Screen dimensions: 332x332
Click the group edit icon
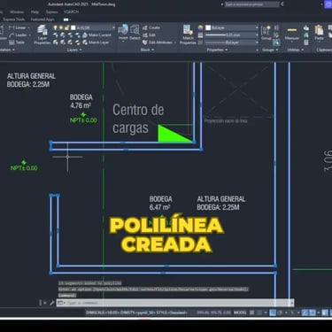pyautogui.click(x=276, y=35)
